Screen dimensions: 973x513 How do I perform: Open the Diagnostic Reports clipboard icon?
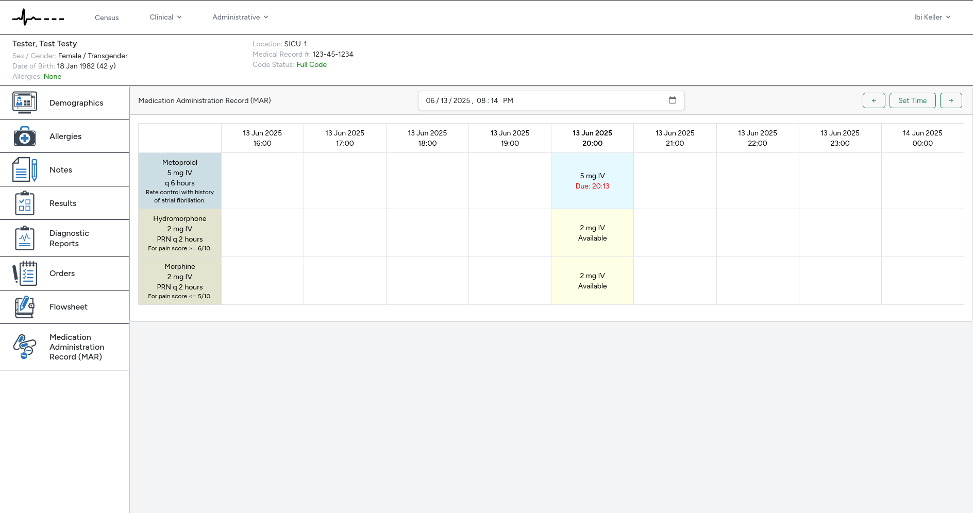pyautogui.click(x=25, y=238)
